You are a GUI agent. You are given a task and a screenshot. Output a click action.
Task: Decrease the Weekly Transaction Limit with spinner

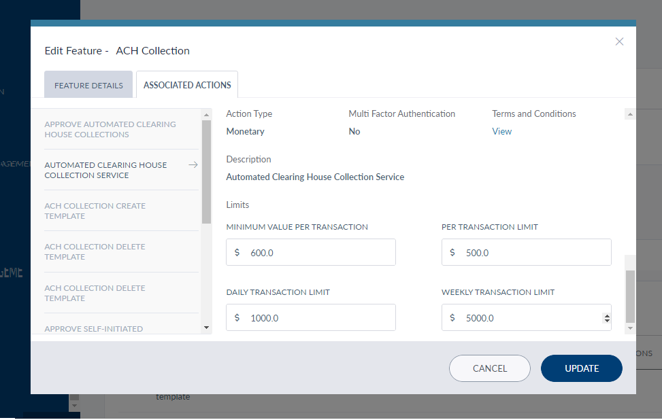point(606,321)
